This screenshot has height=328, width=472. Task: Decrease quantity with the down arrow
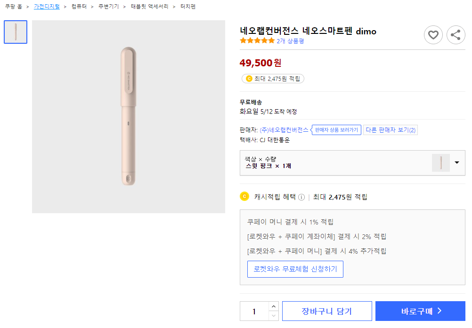273,316
